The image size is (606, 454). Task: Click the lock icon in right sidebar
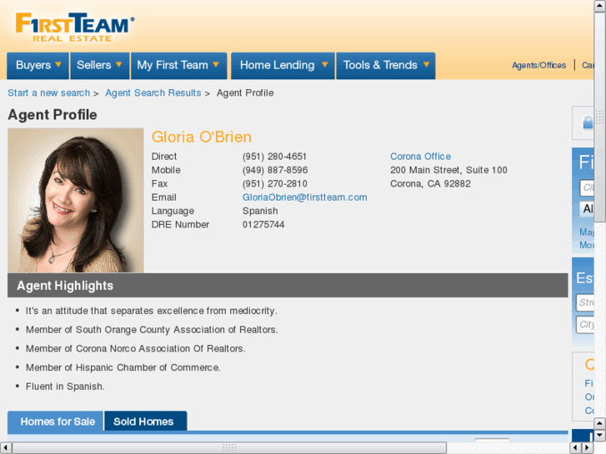pyautogui.click(x=588, y=122)
